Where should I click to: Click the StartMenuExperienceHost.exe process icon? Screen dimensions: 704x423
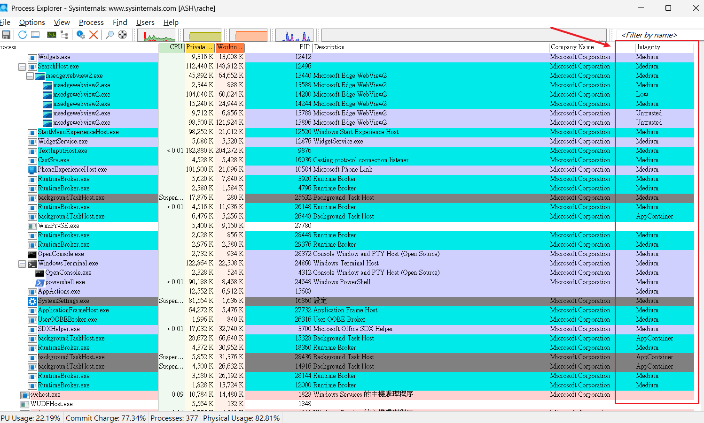tap(32, 132)
